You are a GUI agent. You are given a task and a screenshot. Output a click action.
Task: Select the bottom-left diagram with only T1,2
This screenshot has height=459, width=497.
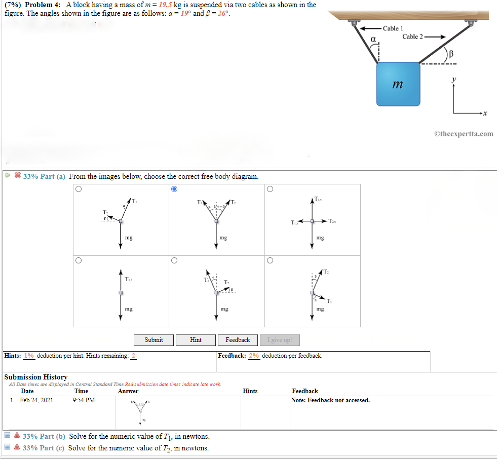coord(79,260)
